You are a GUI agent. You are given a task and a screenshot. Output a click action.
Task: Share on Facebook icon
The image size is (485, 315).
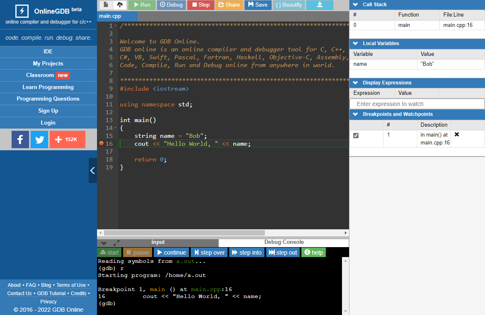(x=20, y=139)
